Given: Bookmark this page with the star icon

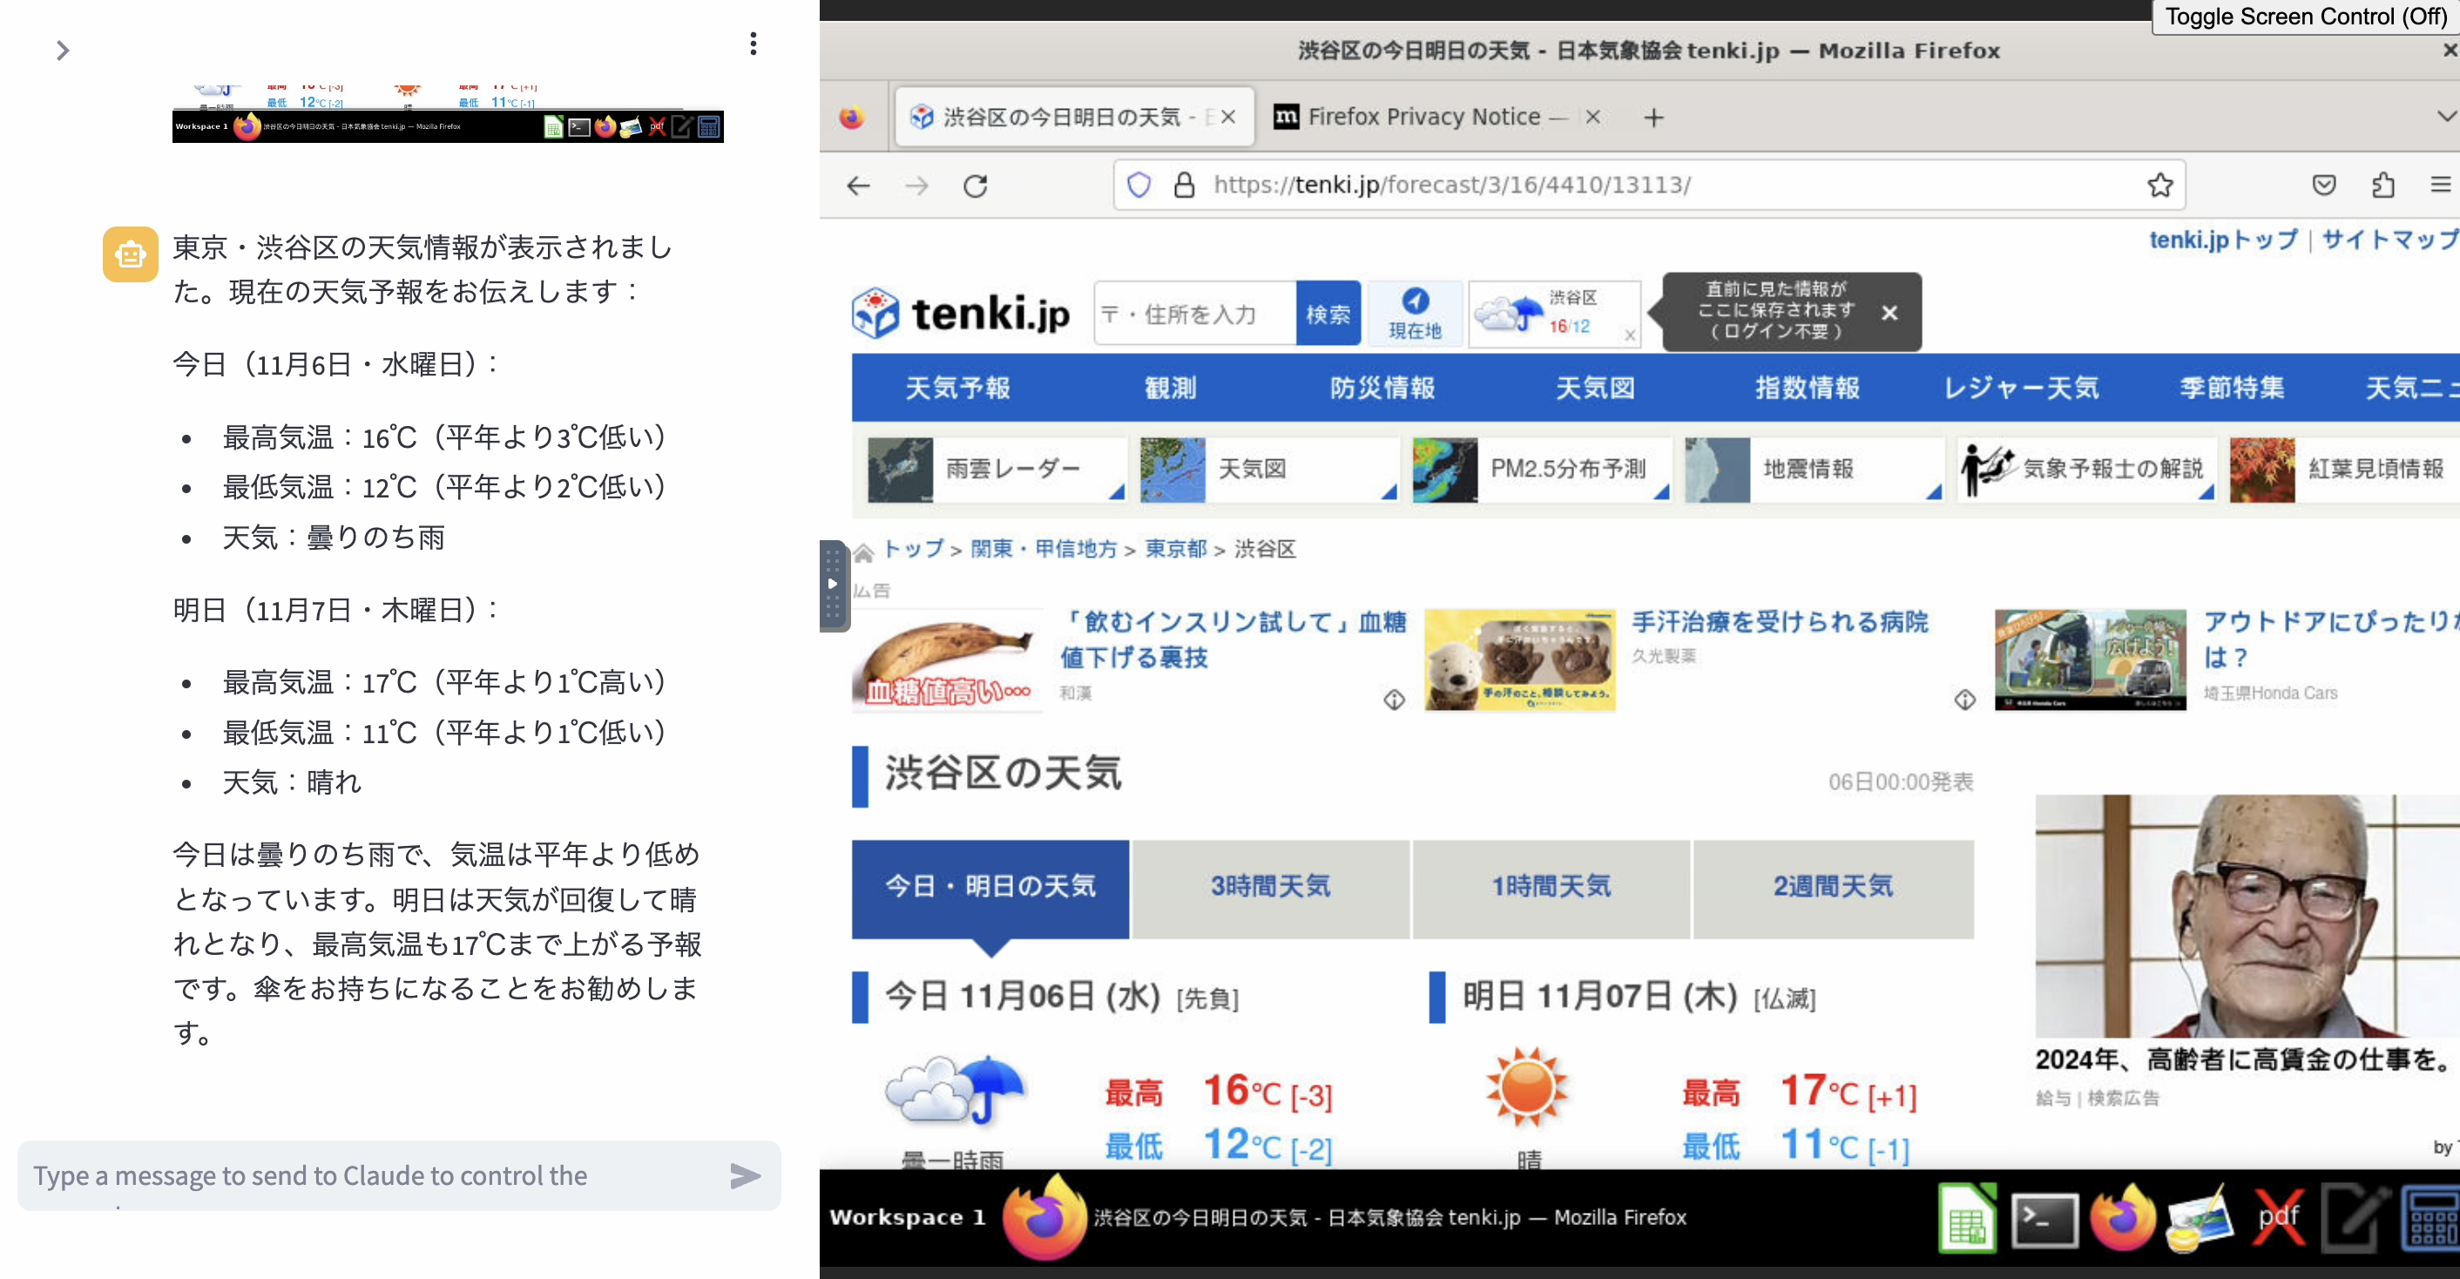Looking at the screenshot, I should [2159, 186].
